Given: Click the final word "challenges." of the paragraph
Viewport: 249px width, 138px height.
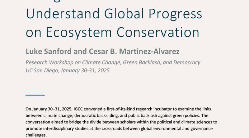Looking at the screenshot, I should click(x=36, y=135).
